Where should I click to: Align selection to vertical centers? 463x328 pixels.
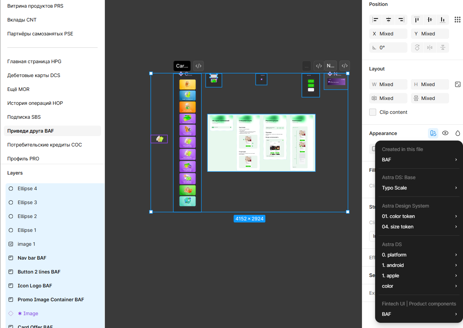pos(430,20)
